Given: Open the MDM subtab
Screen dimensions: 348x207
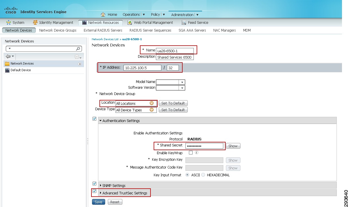Looking at the screenshot, I should 247,30.
